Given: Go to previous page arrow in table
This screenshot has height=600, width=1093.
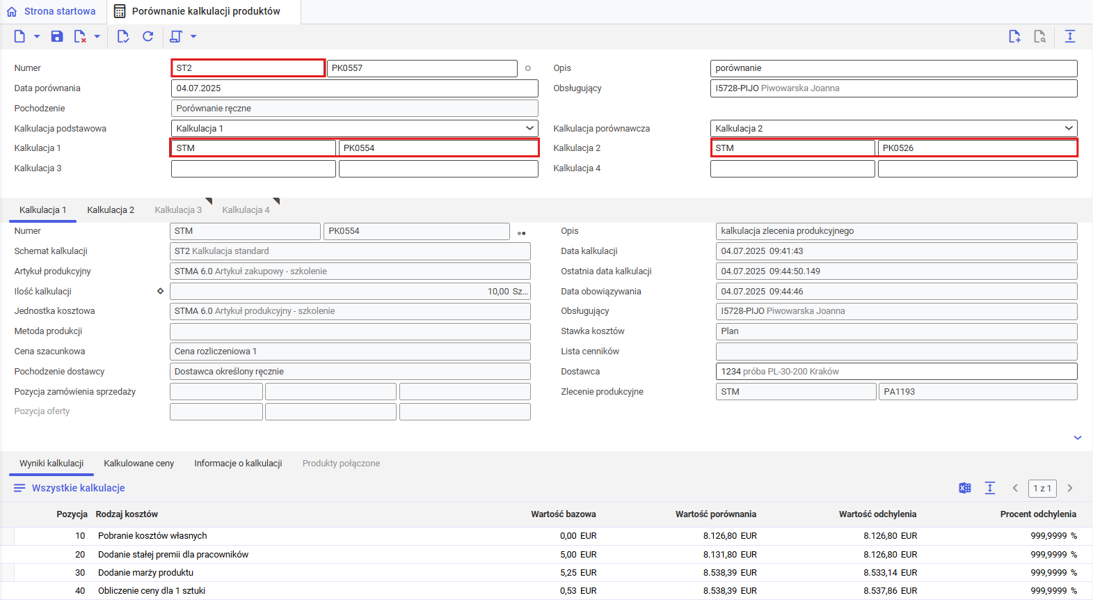Looking at the screenshot, I should coord(1015,488).
